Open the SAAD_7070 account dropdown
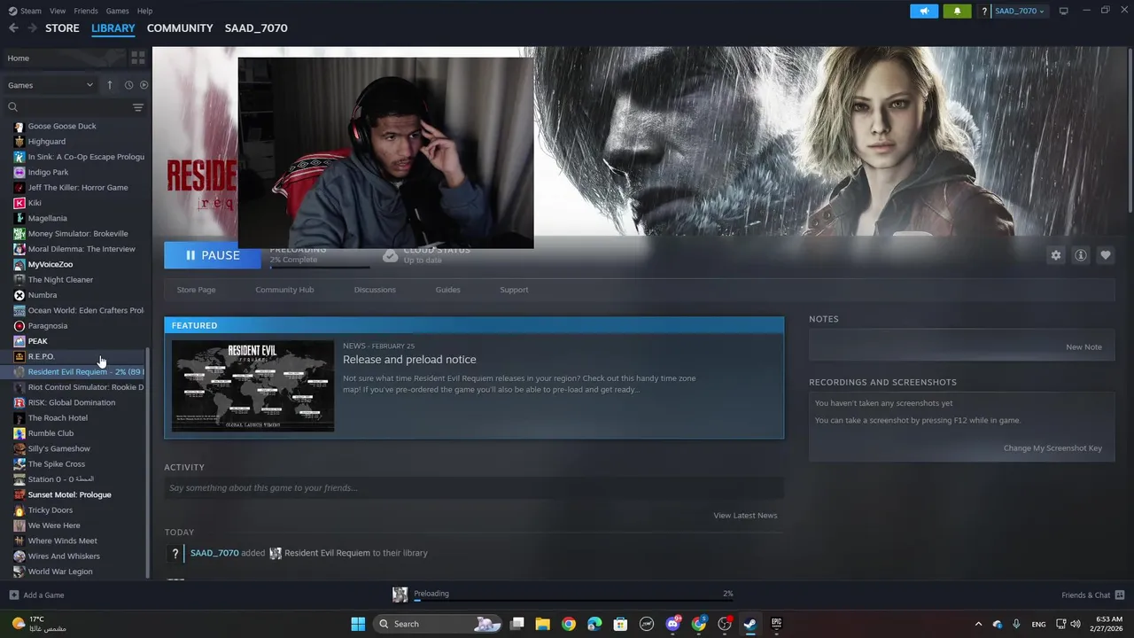The image size is (1134, 638). [1019, 12]
